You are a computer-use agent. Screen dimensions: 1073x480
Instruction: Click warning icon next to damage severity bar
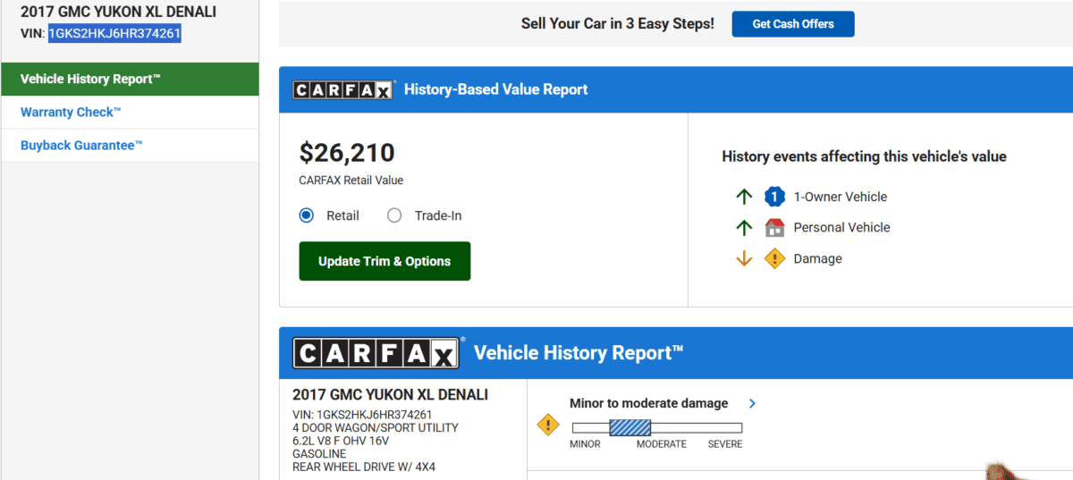pyautogui.click(x=548, y=425)
